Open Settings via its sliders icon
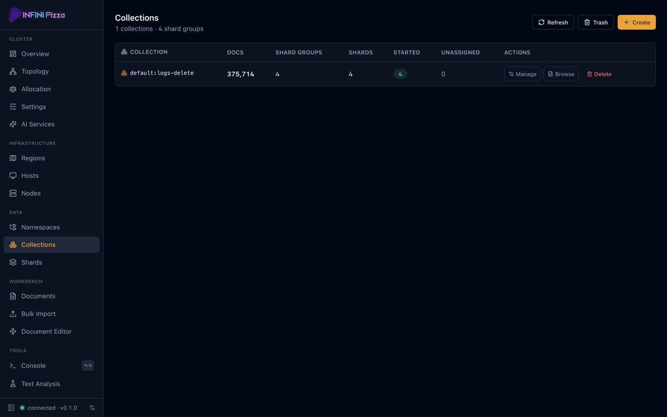Screen dimensions: 667x417 point(13,107)
